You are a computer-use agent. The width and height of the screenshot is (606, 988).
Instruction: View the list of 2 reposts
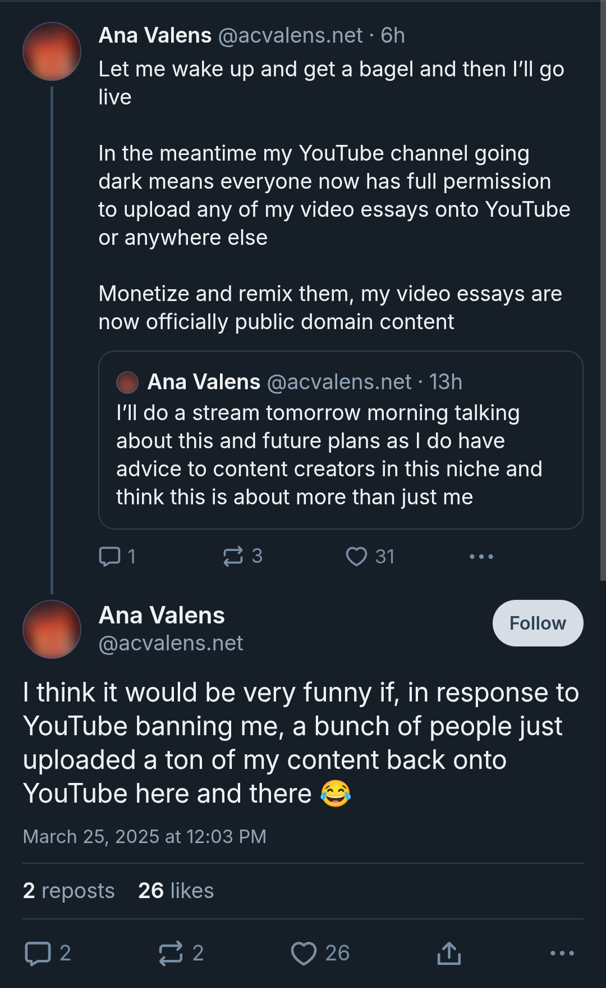[69, 891]
